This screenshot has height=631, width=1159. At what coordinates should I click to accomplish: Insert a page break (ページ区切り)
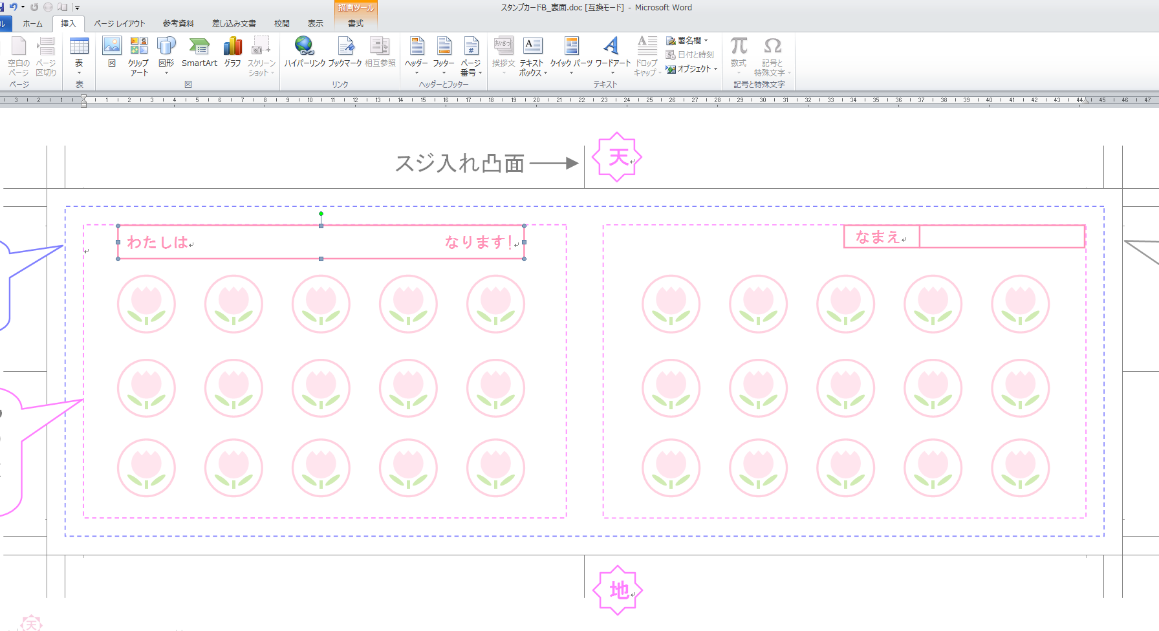(45, 55)
